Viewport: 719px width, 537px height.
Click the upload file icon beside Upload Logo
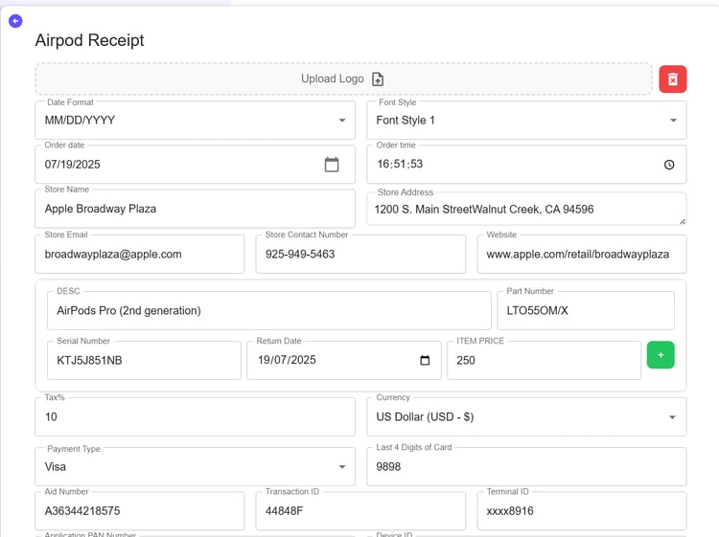point(378,79)
